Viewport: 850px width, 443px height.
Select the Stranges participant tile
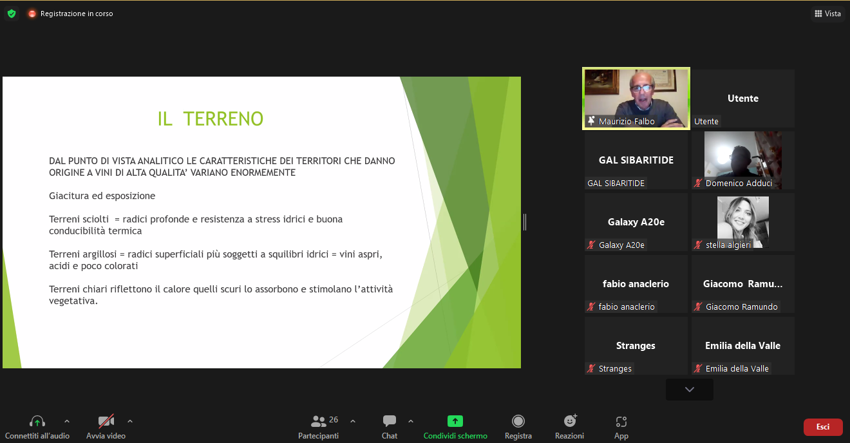[x=636, y=346]
